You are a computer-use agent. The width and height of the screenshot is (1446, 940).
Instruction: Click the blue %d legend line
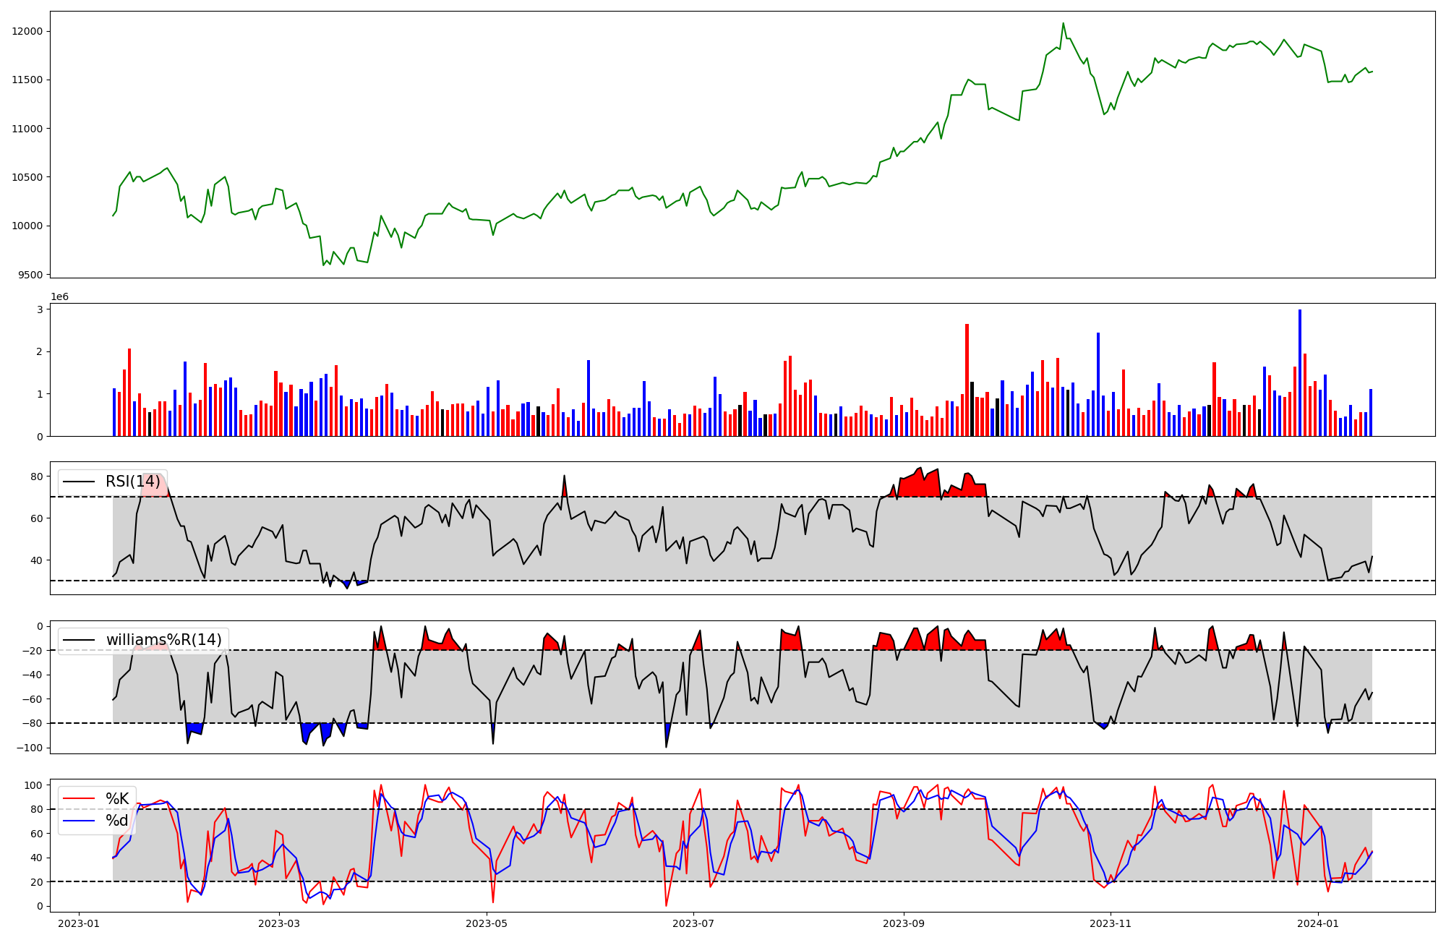point(79,821)
